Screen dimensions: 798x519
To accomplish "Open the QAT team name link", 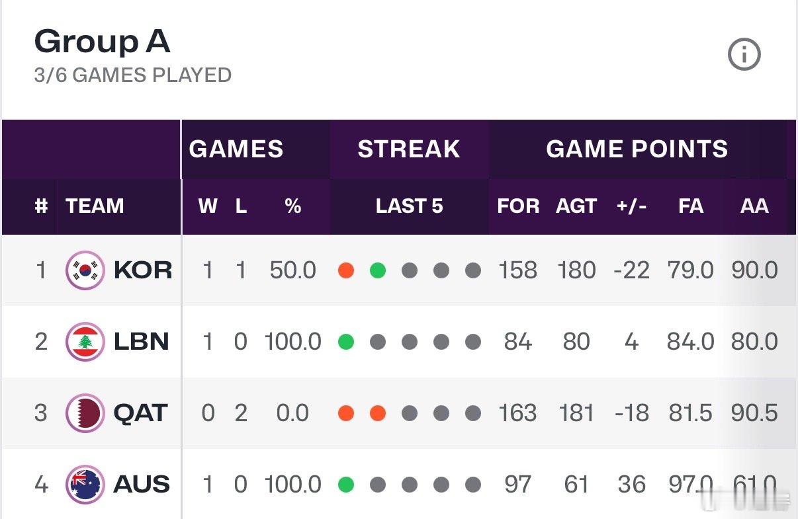I will pos(142,413).
